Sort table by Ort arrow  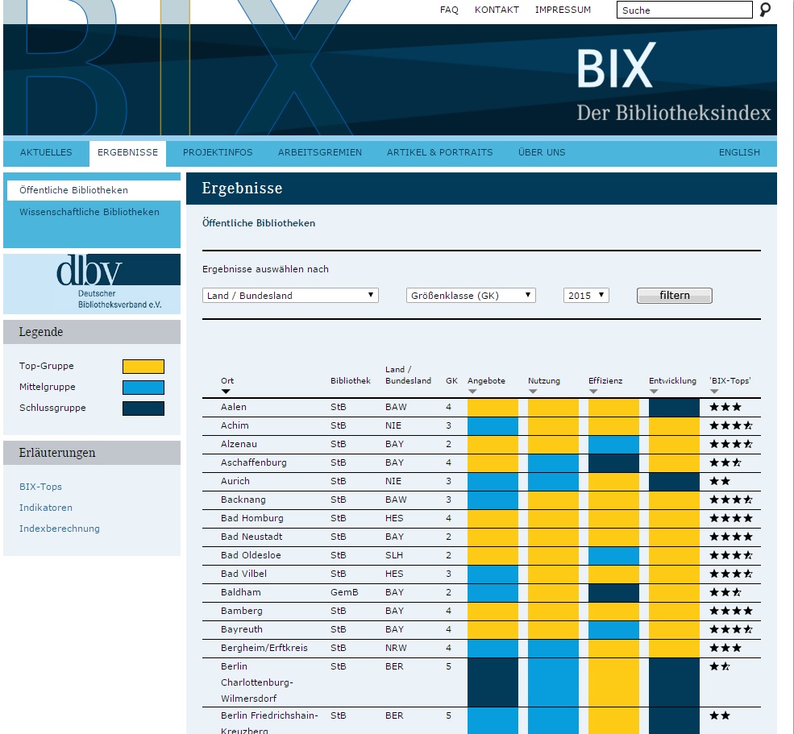pos(226,392)
